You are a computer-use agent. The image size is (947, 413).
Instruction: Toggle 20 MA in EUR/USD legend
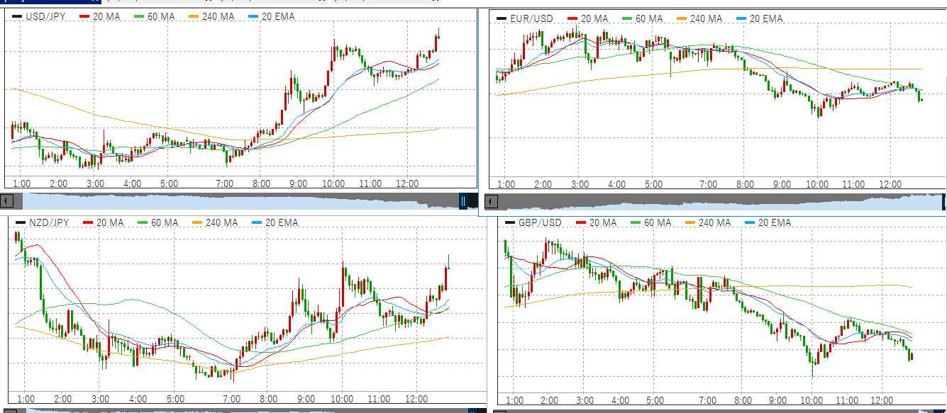click(589, 18)
